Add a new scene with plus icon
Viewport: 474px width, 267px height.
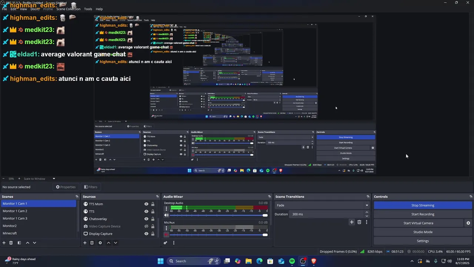click(4, 243)
